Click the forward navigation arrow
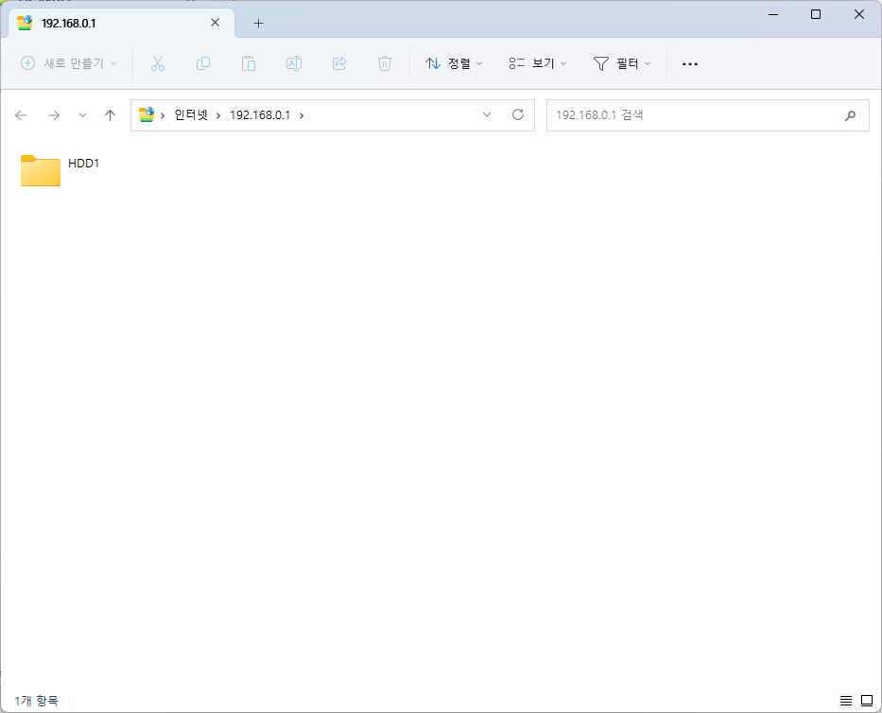 [51, 114]
